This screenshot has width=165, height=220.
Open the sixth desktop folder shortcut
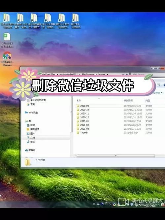[x=76, y=21]
